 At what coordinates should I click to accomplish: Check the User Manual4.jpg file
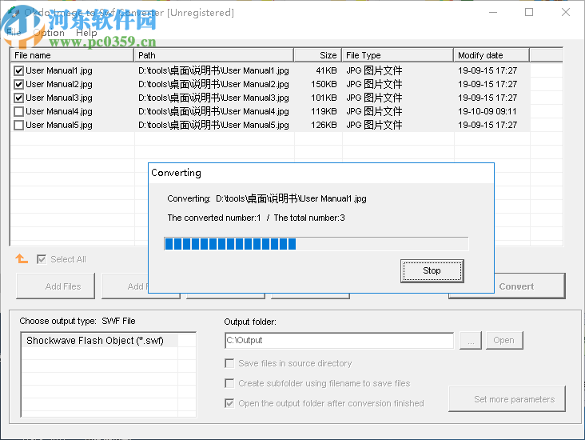[18, 111]
